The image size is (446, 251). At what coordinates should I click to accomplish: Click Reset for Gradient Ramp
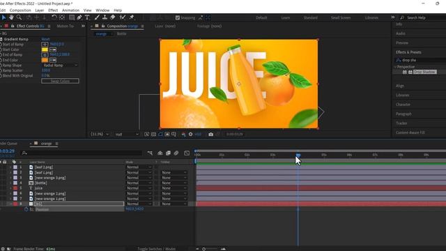tap(45, 39)
